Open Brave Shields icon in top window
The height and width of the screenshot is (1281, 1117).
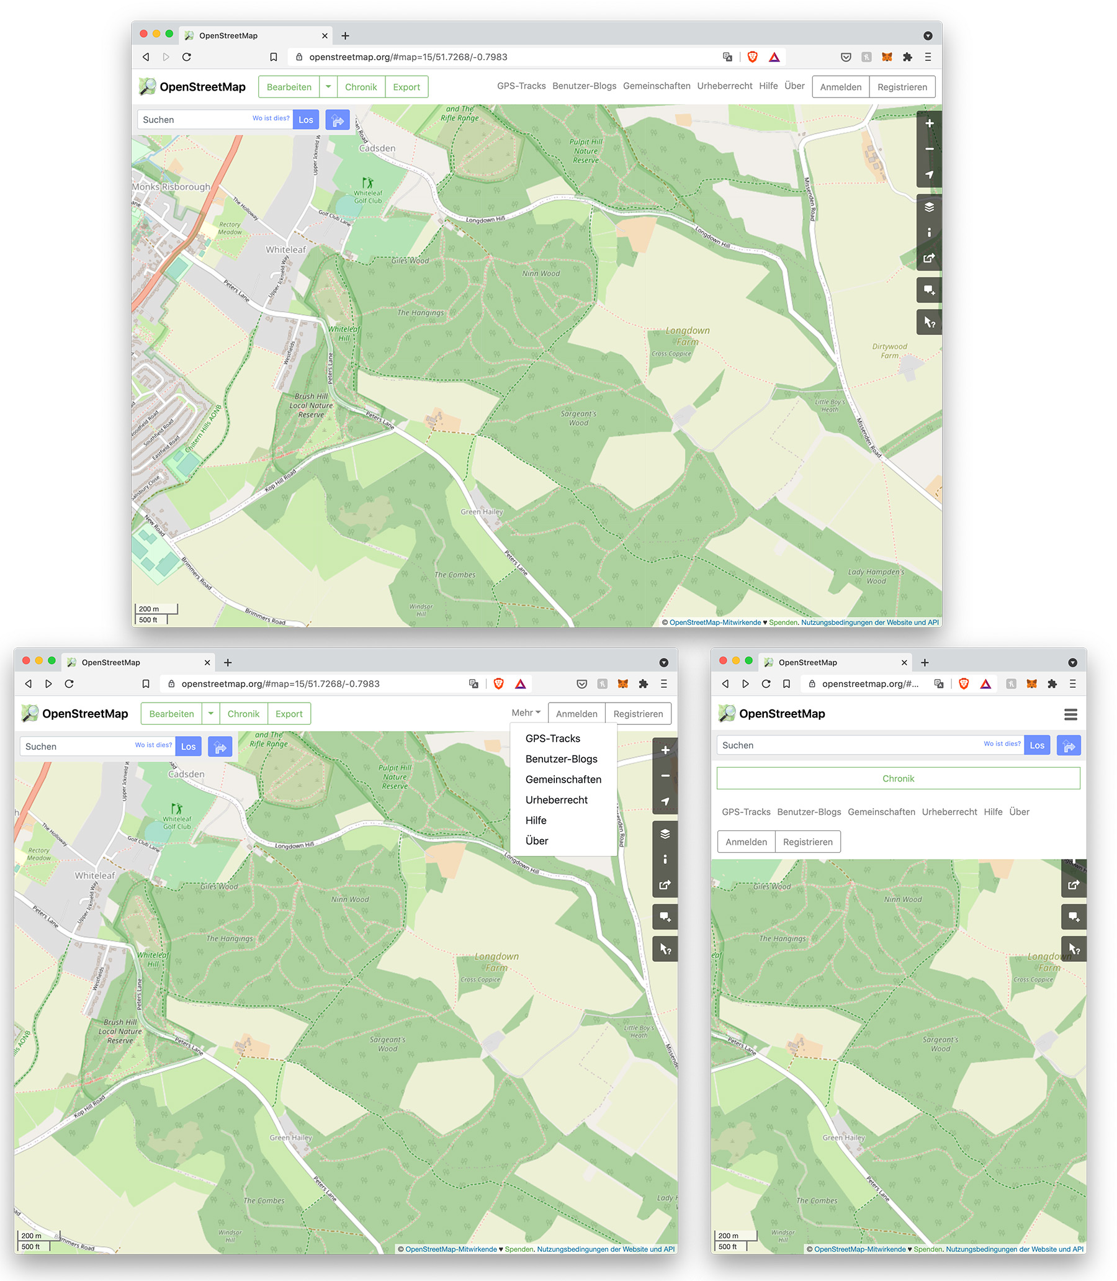click(x=752, y=56)
